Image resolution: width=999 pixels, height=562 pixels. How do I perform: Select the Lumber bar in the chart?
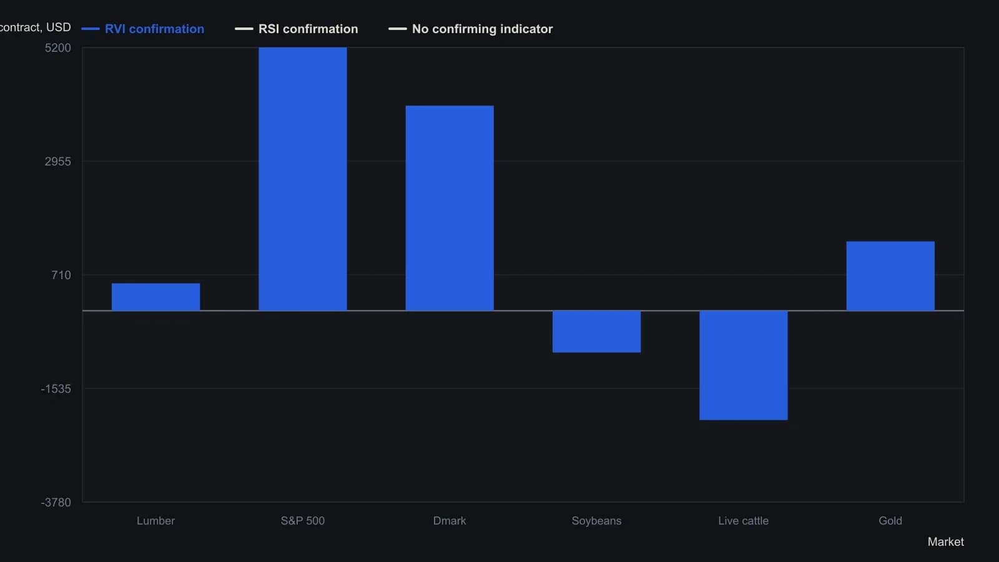point(155,297)
